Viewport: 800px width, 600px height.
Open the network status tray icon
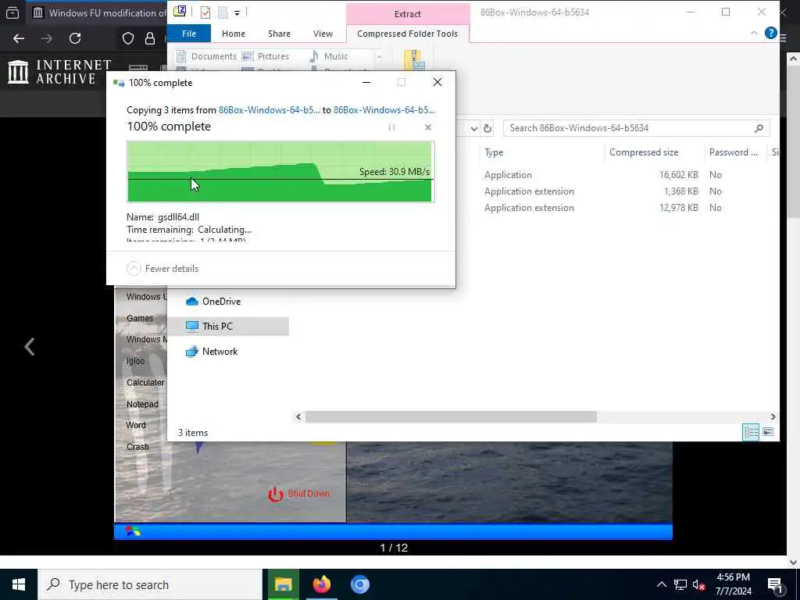[x=680, y=584]
